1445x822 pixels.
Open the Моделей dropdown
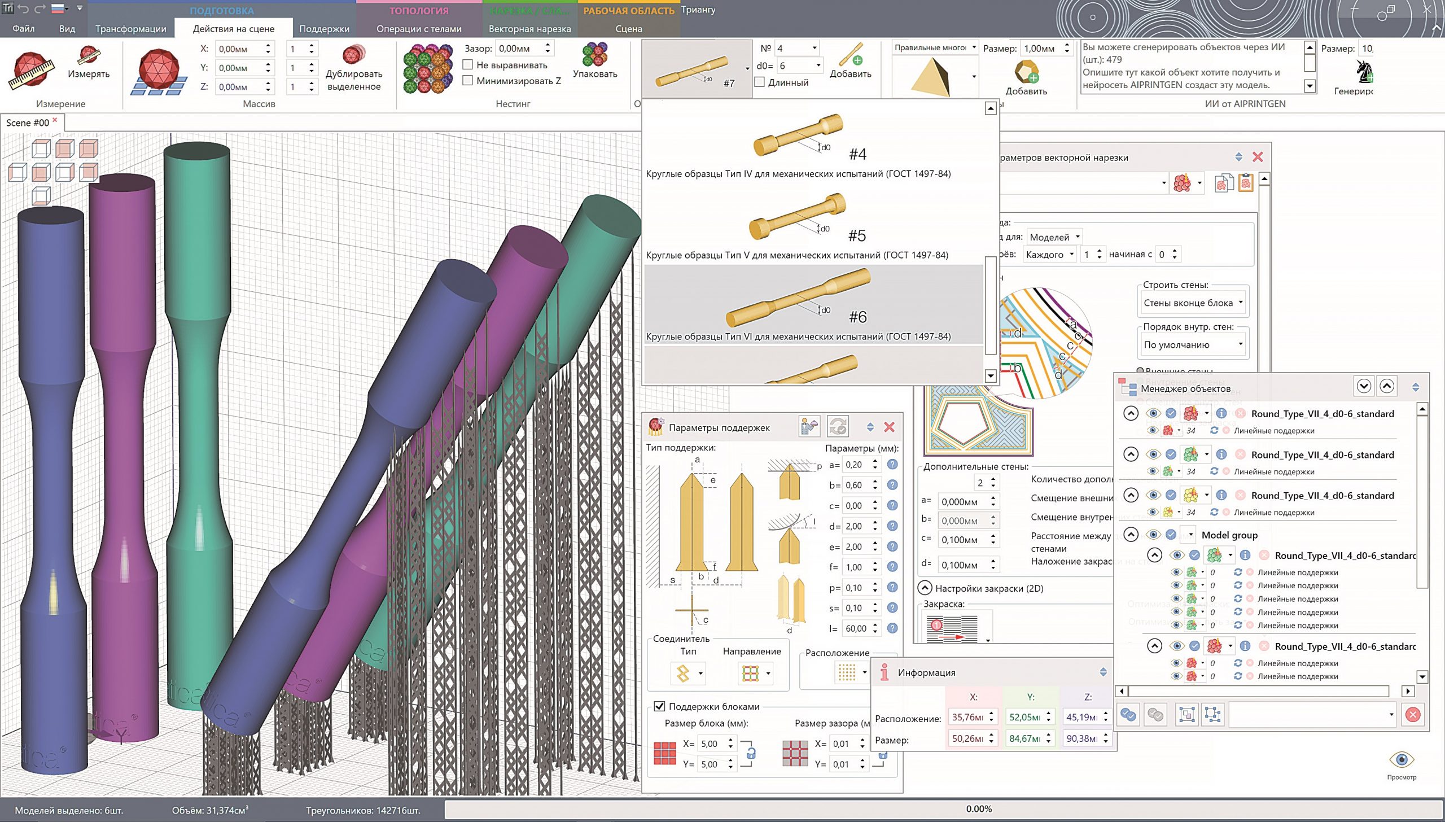(1054, 237)
